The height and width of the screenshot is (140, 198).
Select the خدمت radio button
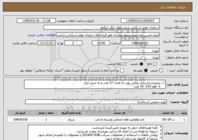(141, 64)
